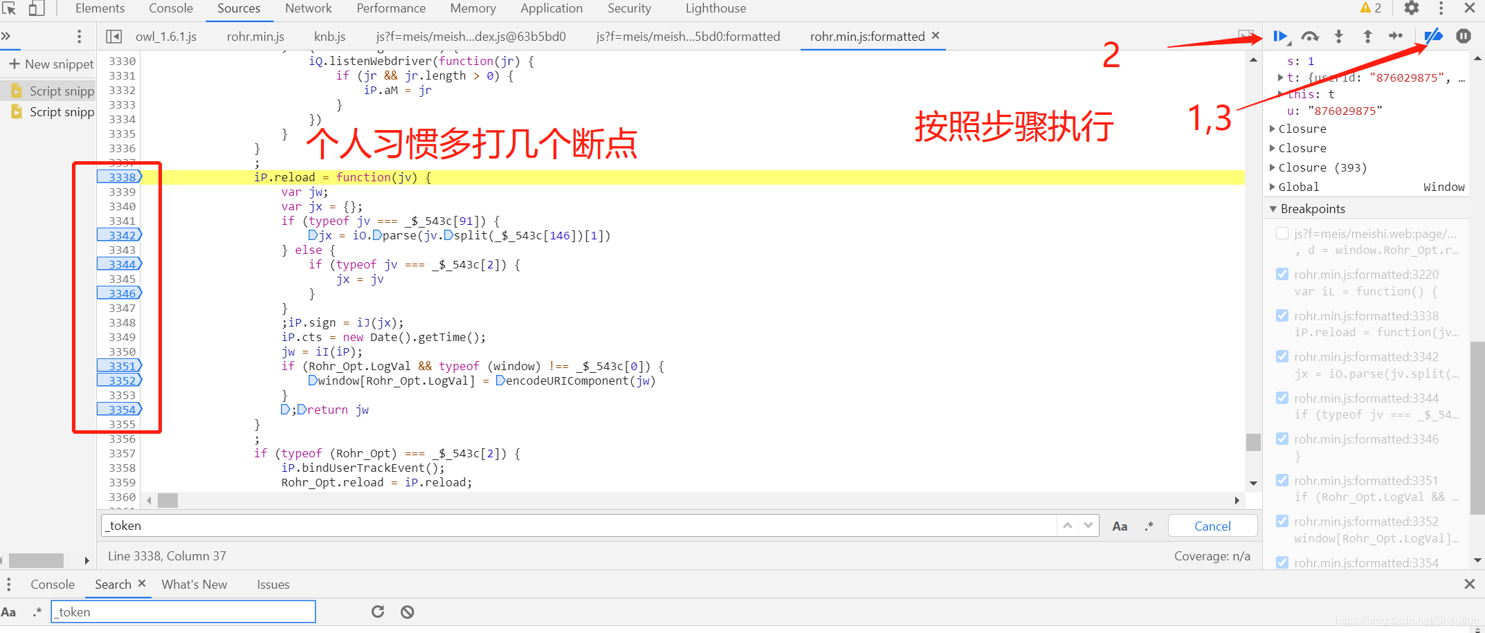The image size is (1485, 633).
Task: Uncheck breakpoint rohr.min.js:formatted:3338
Action: pos(1282,316)
